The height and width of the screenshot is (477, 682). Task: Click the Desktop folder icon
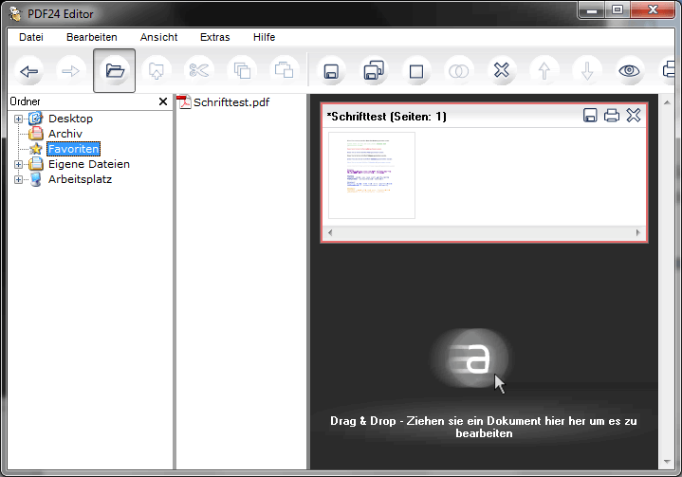pyautogui.click(x=36, y=118)
